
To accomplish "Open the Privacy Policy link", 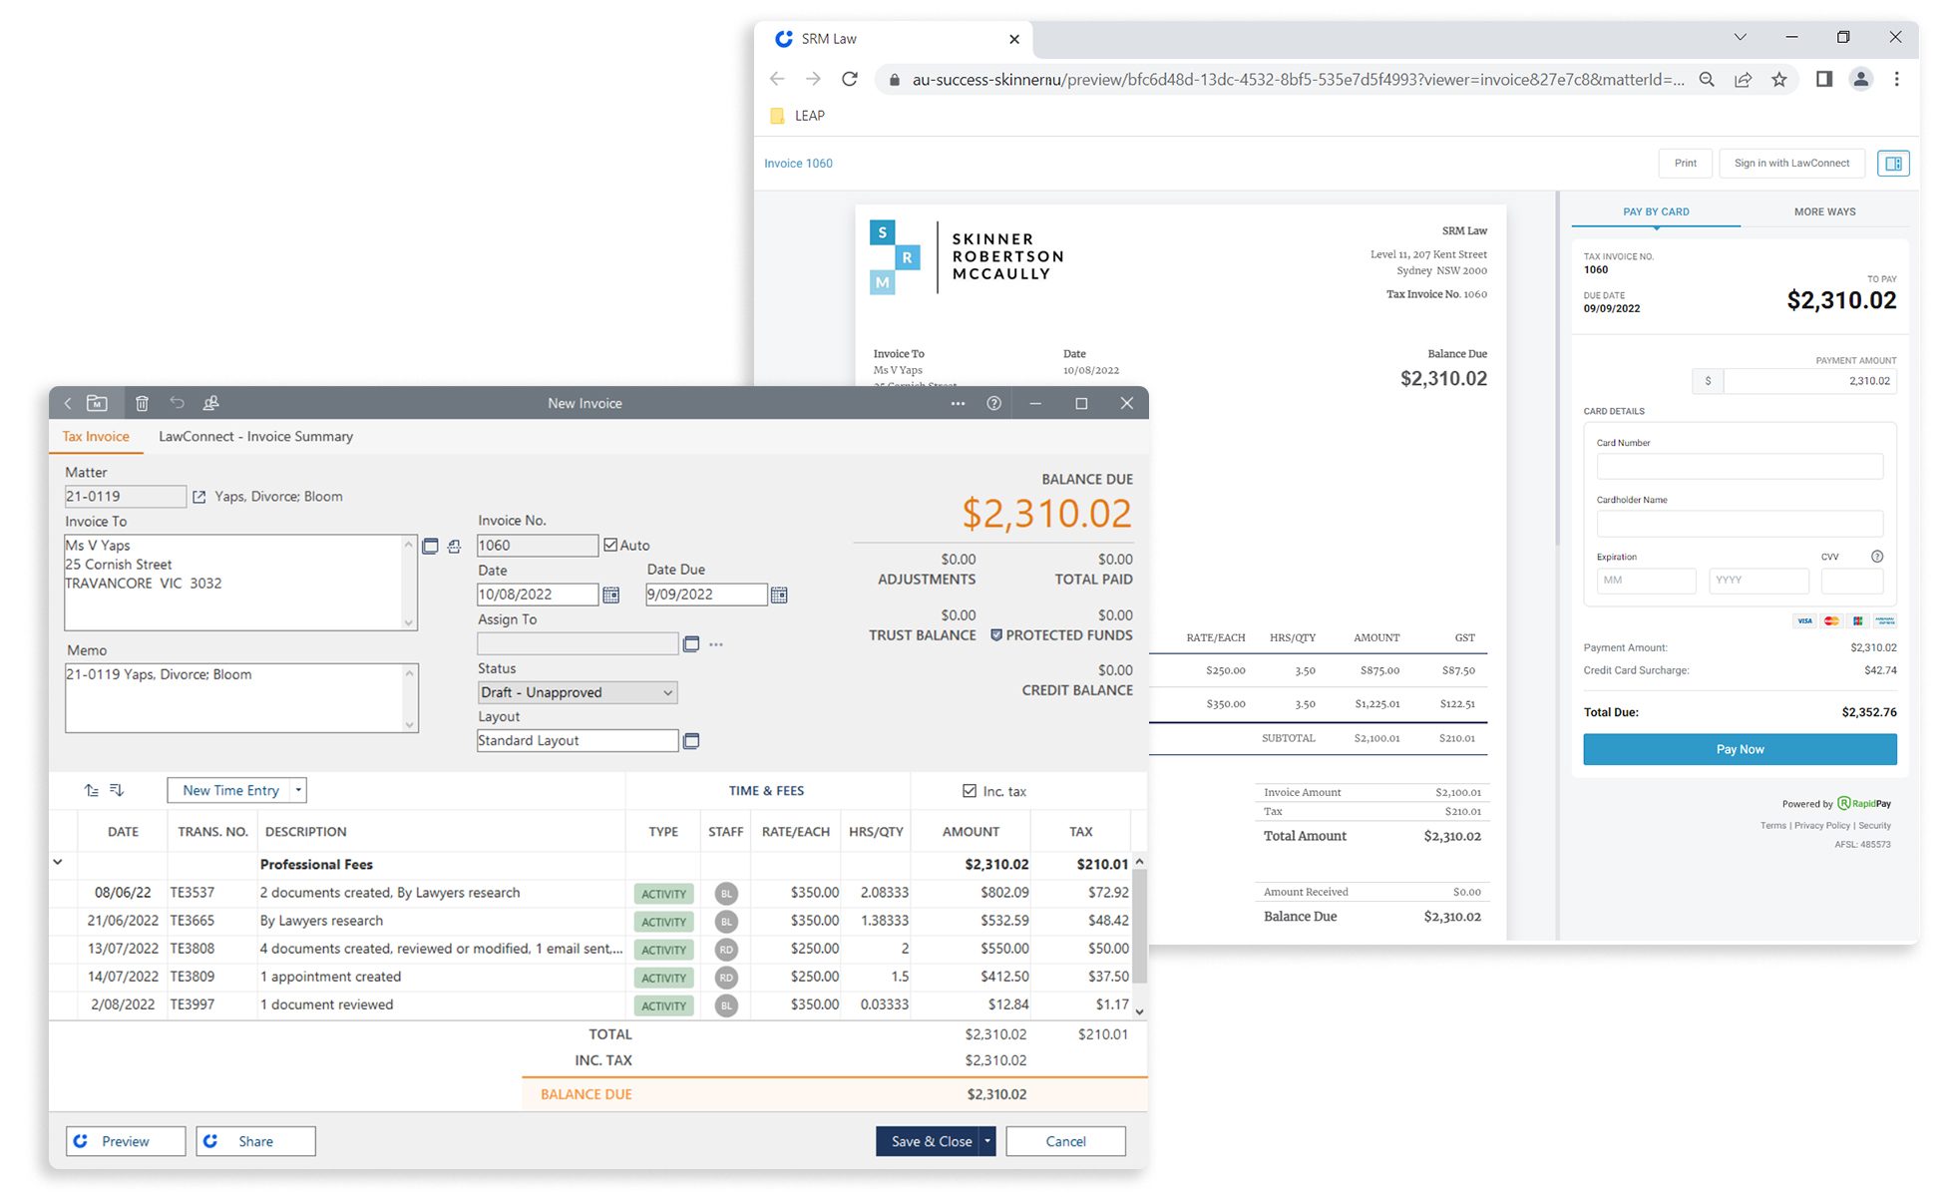I will (1821, 826).
